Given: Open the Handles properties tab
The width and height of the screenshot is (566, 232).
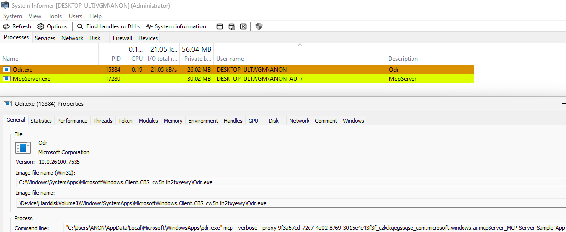Looking at the screenshot, I should pos(233,121).
